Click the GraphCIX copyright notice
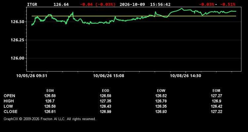248x132 pixels. (x=50, y=119)
